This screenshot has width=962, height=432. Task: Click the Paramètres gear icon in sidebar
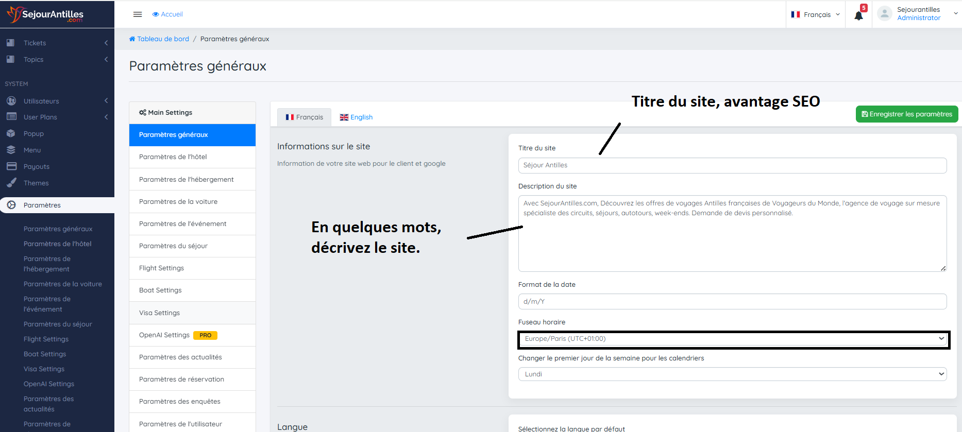(11, 205)
